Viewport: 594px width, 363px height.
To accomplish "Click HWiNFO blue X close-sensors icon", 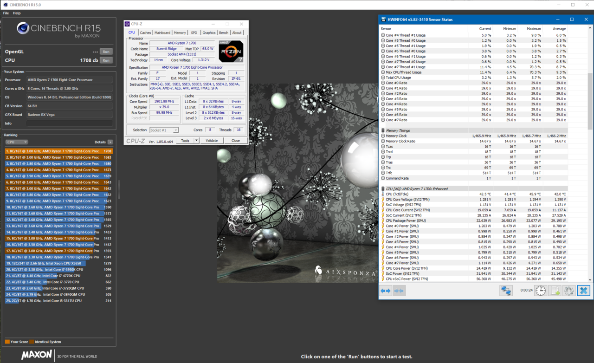I will point(583,291).
